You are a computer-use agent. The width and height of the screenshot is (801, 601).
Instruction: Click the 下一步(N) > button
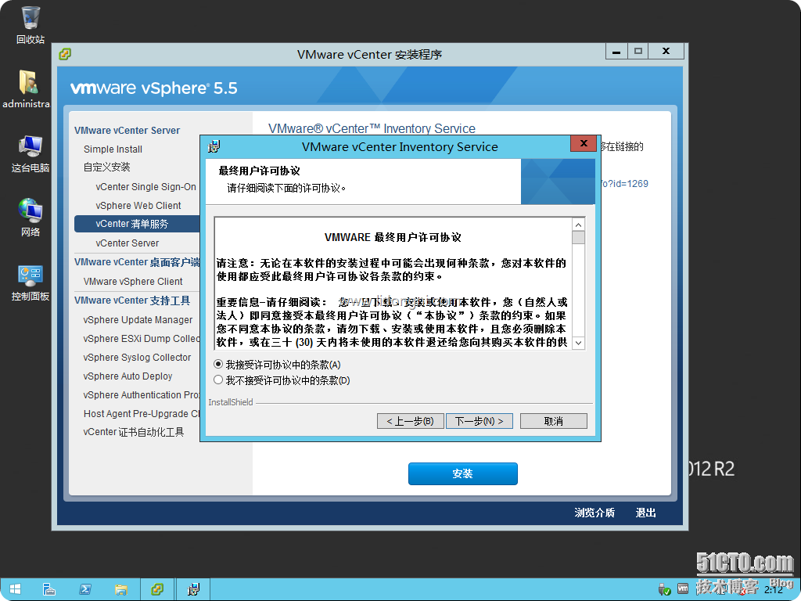[x=480, y=421]
